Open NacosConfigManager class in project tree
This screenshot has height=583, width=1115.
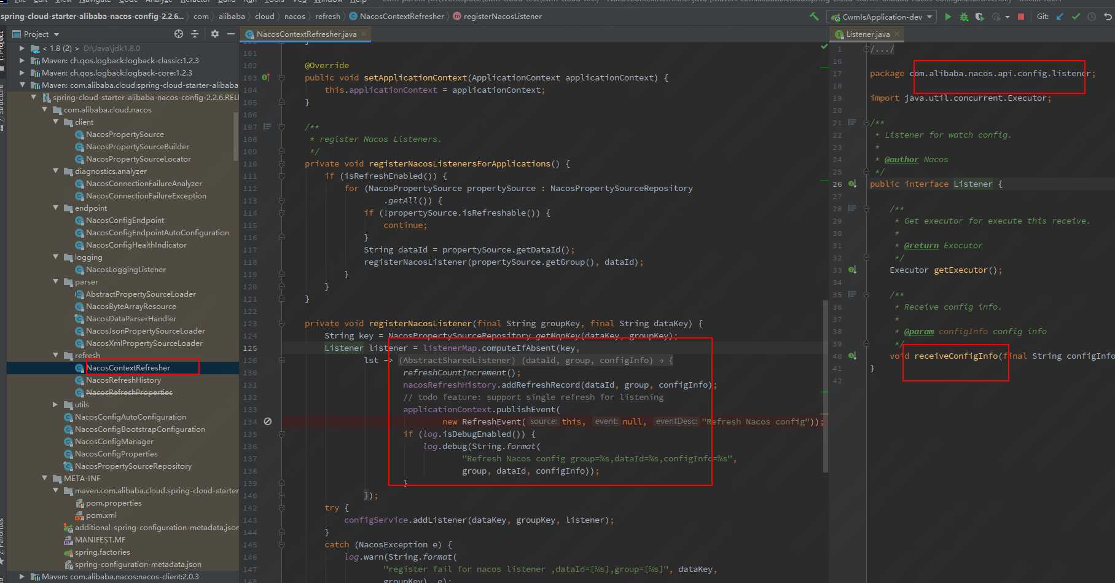click(x=114, y=442)
